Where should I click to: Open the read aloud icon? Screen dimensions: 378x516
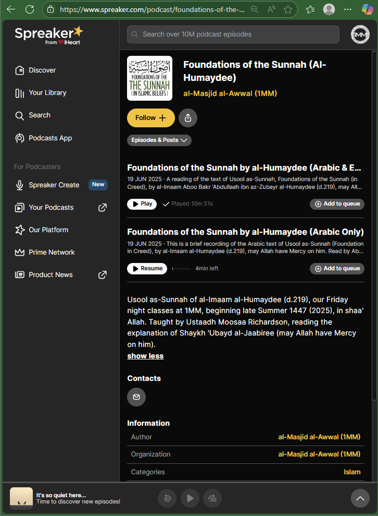point(271,9)
